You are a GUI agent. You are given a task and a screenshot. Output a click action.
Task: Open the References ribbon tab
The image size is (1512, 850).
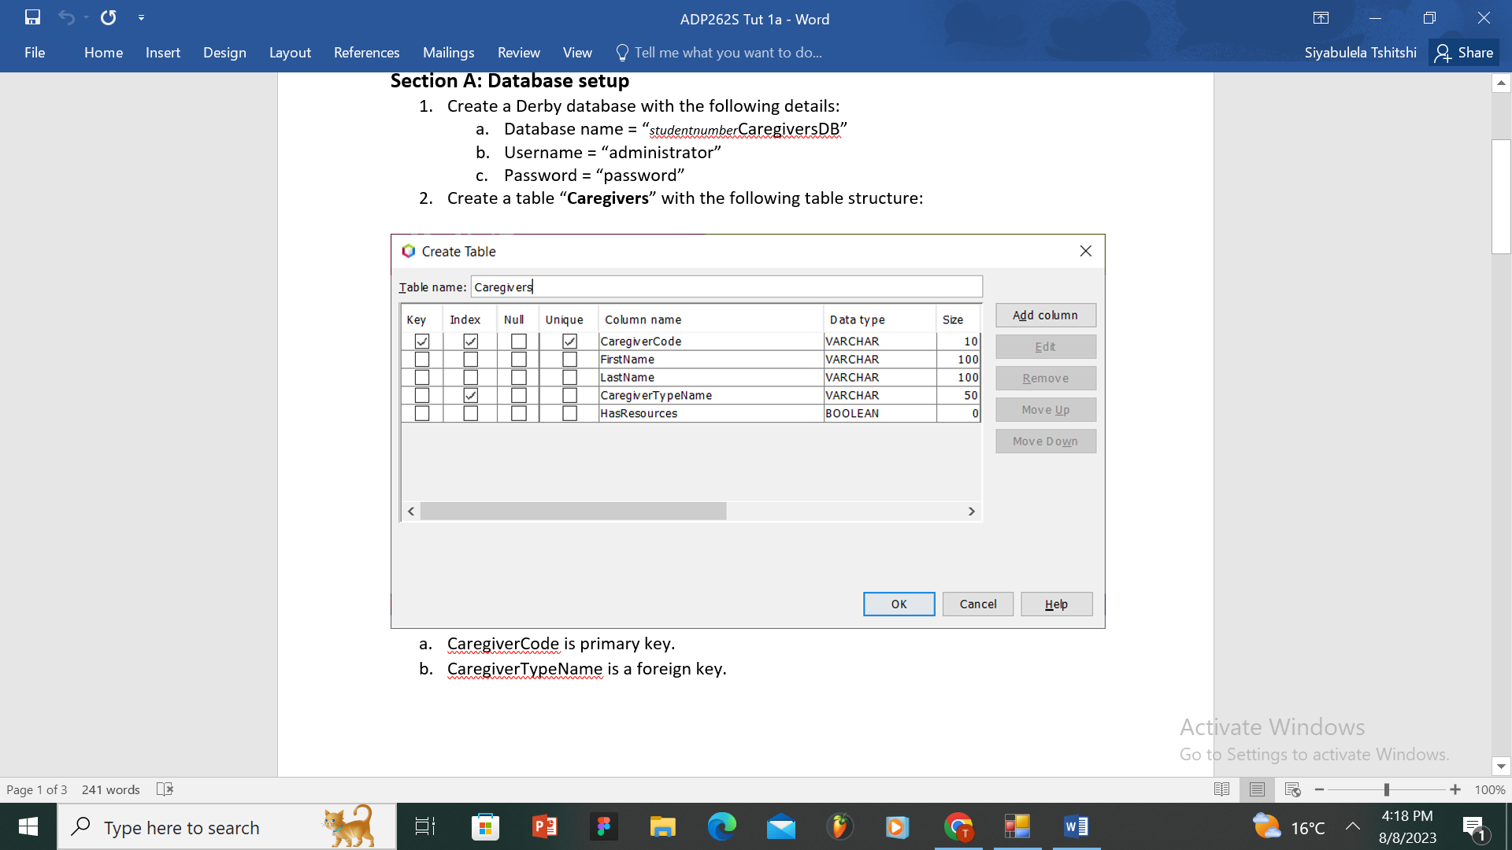pyautogui.click(x=366, y=53)
